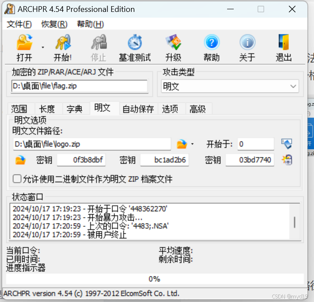Click key field bc1ad2b6
The width and height of the screenshot is (314, 302).
point(164,160)
